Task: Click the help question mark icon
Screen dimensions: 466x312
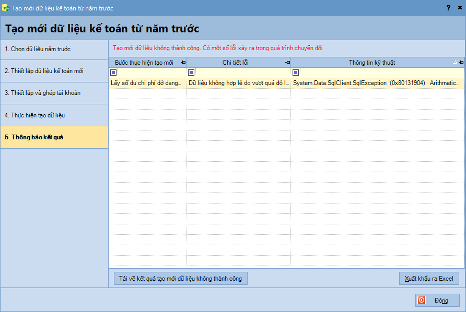Action: click(448, 8)
